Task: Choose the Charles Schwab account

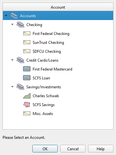Action: [x=46, y=96]
